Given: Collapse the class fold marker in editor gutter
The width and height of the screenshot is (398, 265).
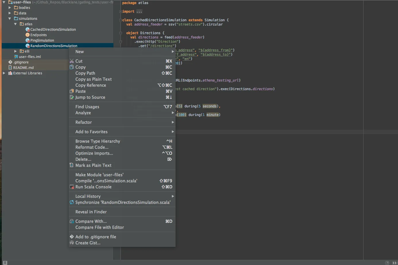Looking at the screenshot, I should coord(121,20).
